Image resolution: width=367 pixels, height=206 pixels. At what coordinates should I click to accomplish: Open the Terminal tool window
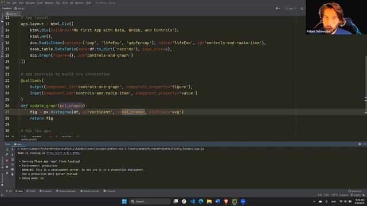pos(110,191)
